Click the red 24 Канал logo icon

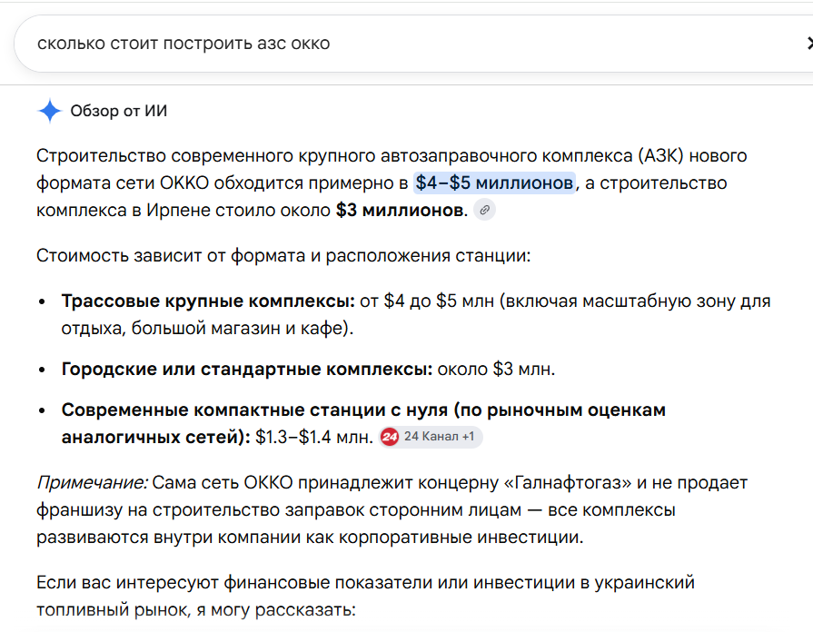[390, 437]
